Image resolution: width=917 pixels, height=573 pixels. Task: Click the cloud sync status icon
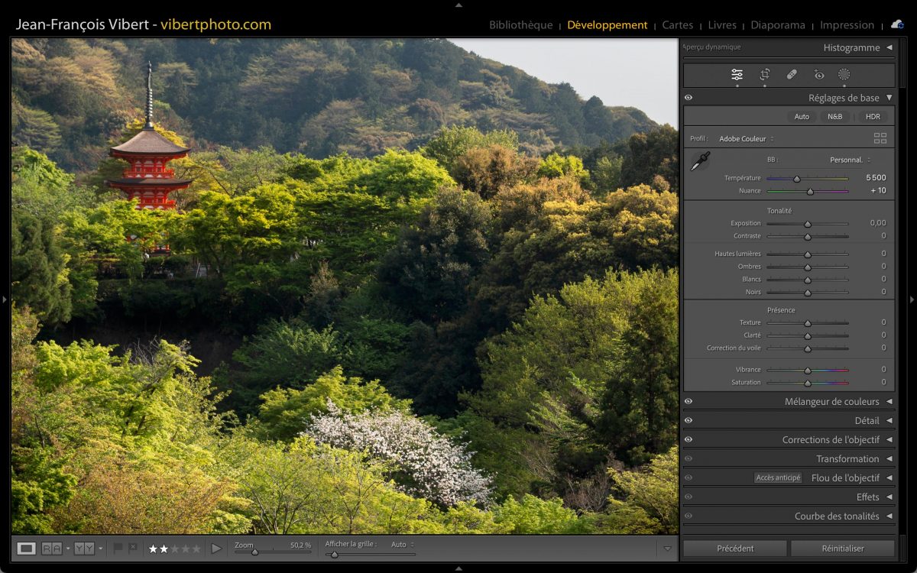(x=896, y=24)
